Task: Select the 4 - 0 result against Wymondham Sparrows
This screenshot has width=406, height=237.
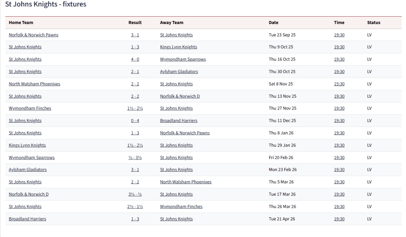Action: click(135, 59)
